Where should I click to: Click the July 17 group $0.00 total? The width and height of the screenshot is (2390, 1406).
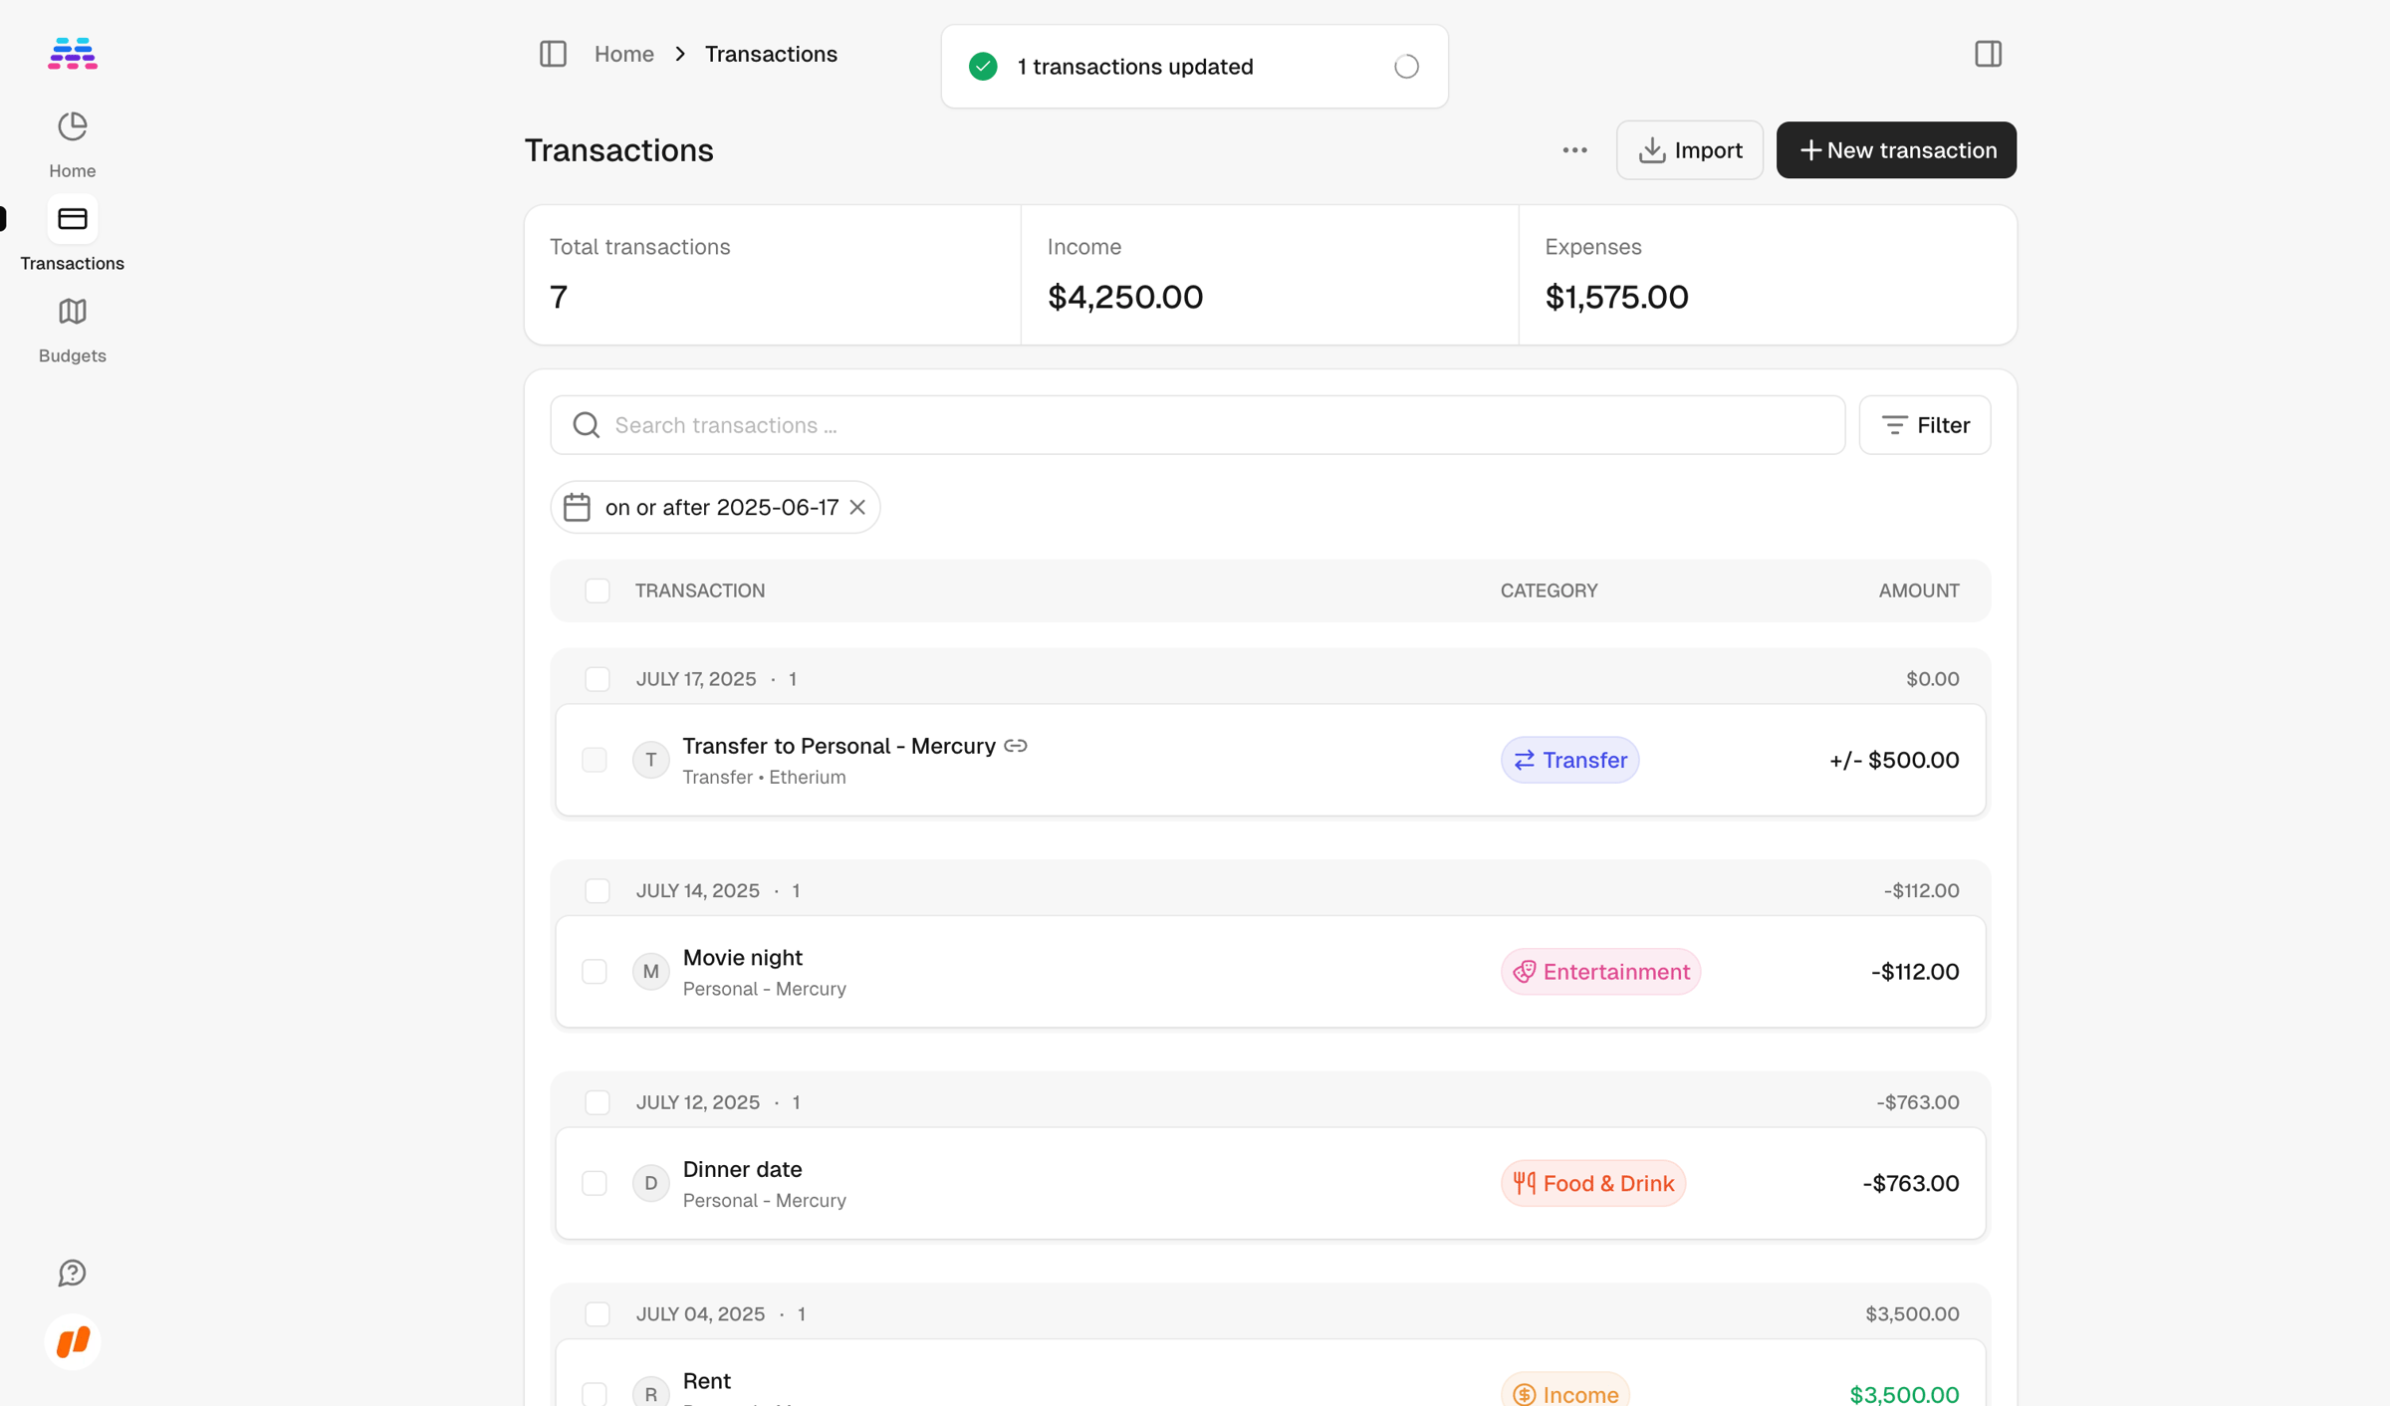point(1932,679)
